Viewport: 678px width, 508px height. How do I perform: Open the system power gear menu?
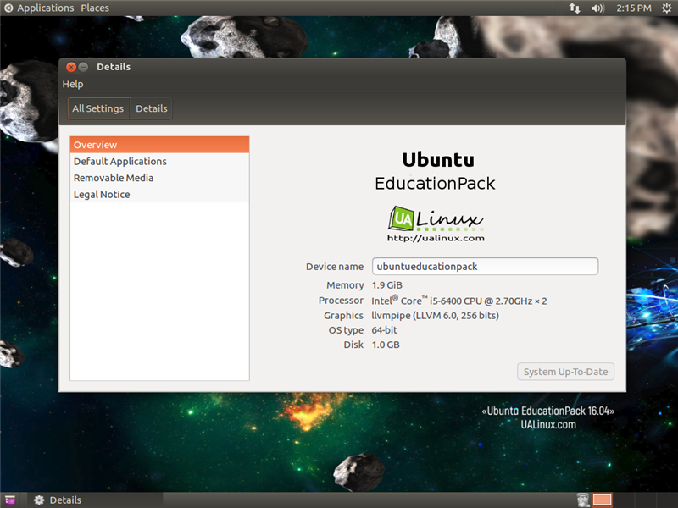pos(667,8)
